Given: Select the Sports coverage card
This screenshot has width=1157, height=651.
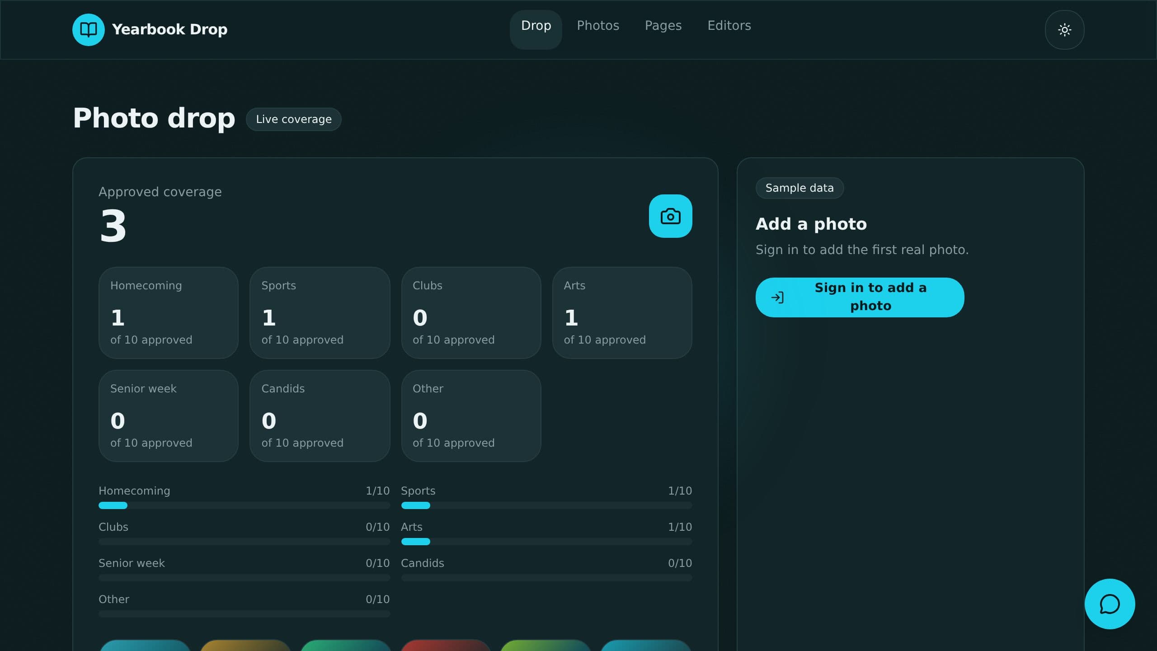Looking at the screenshot, I should (320, 313).
